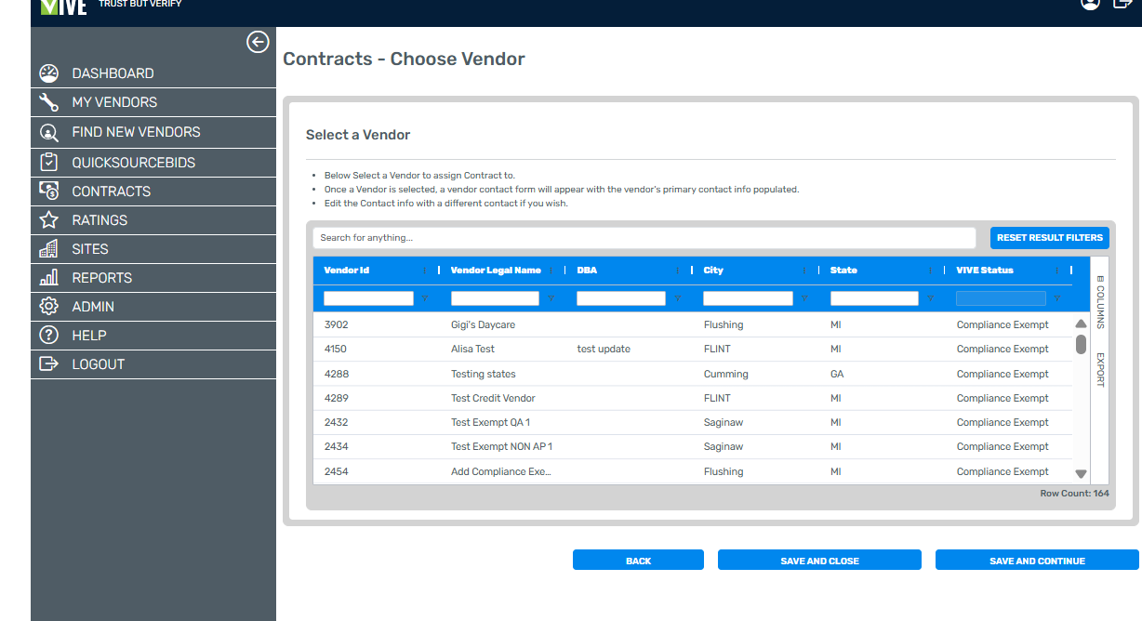This screenshot has width=1142, height=621.
Task: Click the Vendor Legal Name filter input
Action: 495,298
